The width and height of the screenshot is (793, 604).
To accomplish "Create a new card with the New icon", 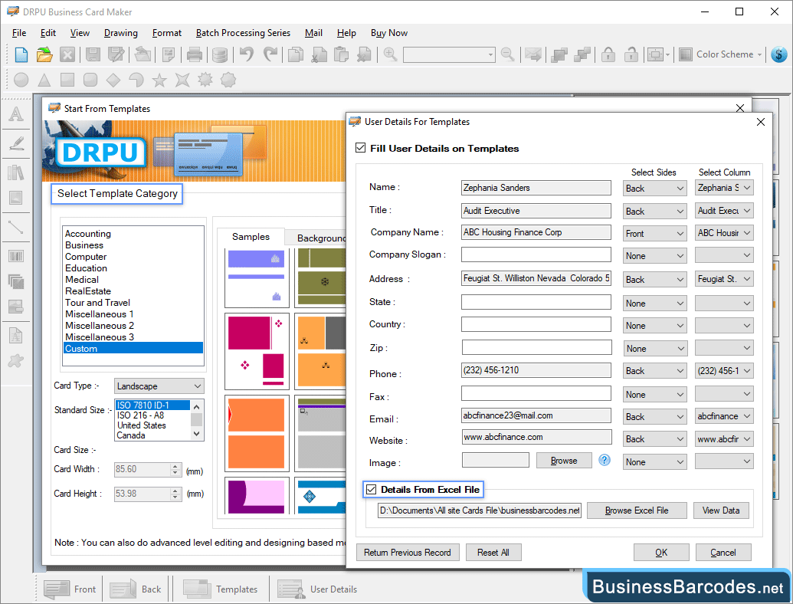I will tap(21, 54).
